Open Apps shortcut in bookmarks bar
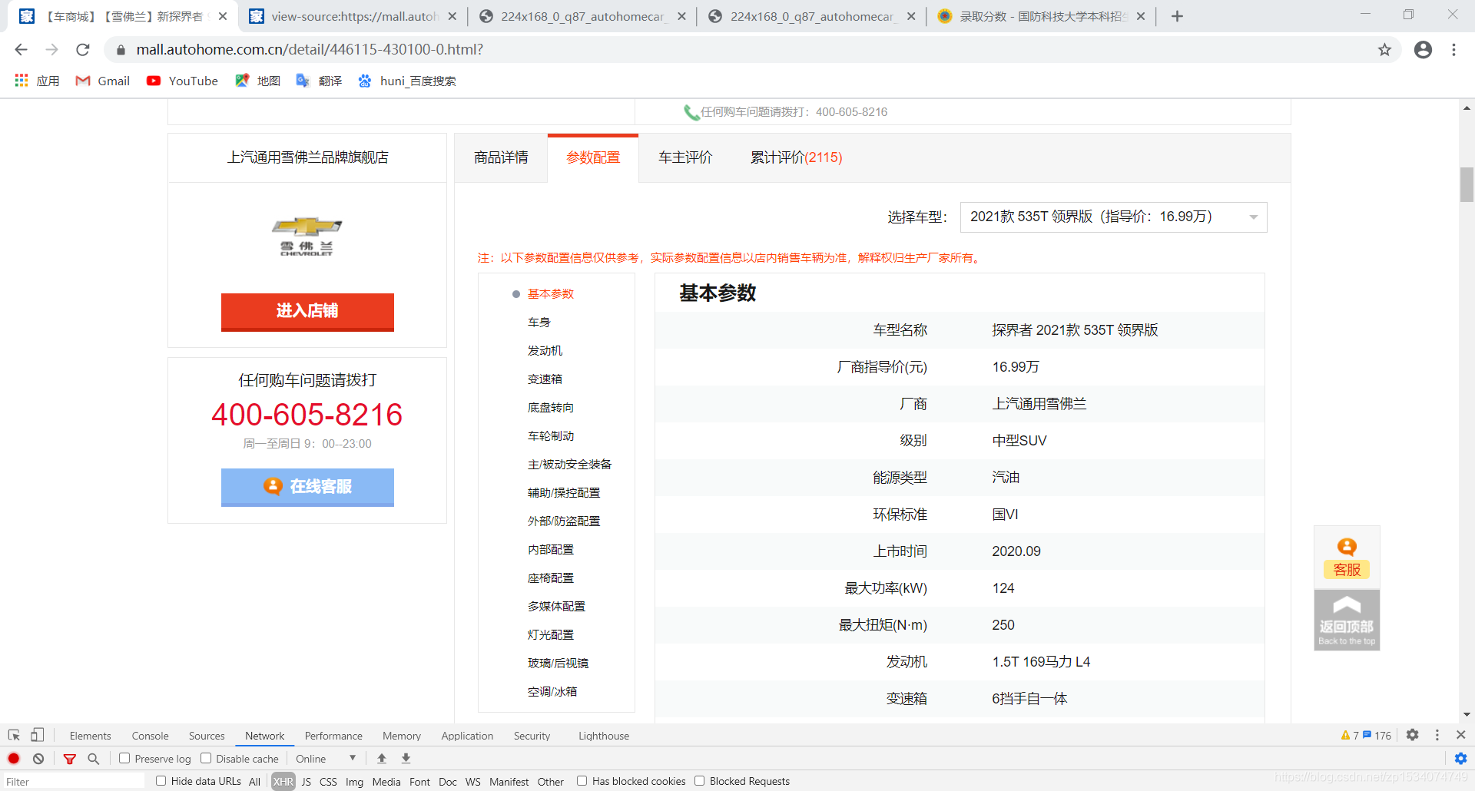This screenshot has height=791, width=1475. pos(37,81)
